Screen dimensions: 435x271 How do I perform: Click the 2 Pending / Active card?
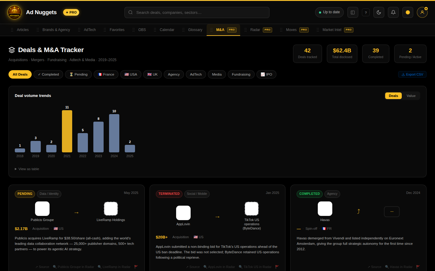[410, 54]
